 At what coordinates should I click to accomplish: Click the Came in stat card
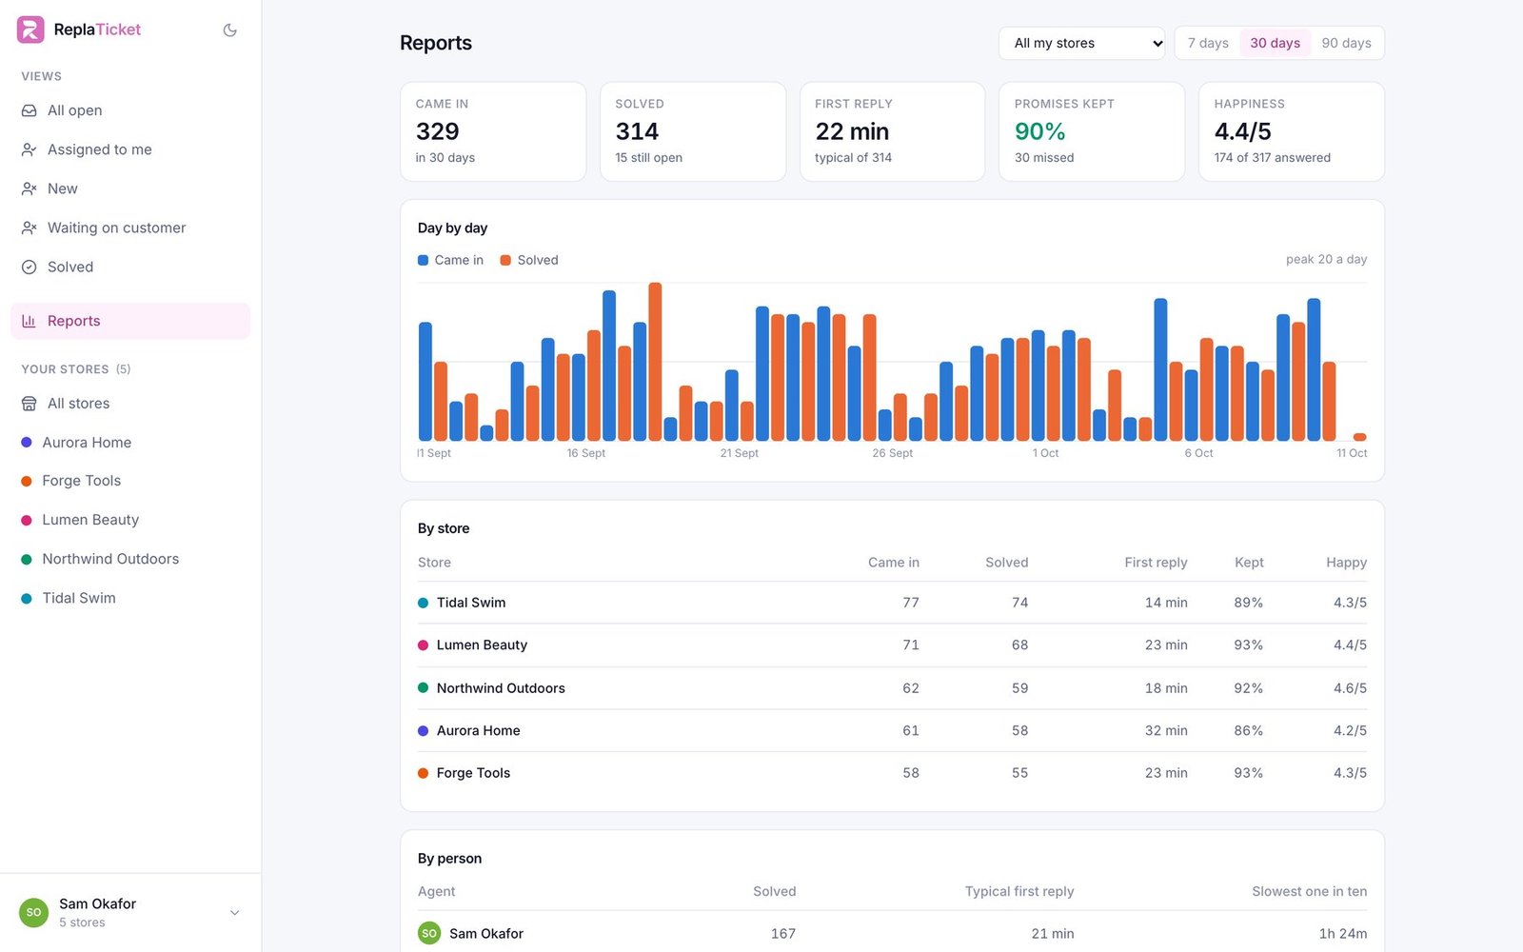[x=493, y=131]
